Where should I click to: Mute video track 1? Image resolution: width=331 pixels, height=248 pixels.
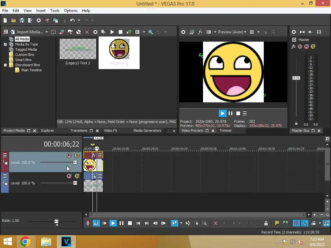pos(69,155)
